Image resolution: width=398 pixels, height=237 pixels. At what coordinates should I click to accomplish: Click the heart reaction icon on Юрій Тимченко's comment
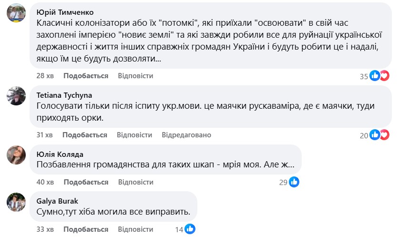(x=384, y=76)
